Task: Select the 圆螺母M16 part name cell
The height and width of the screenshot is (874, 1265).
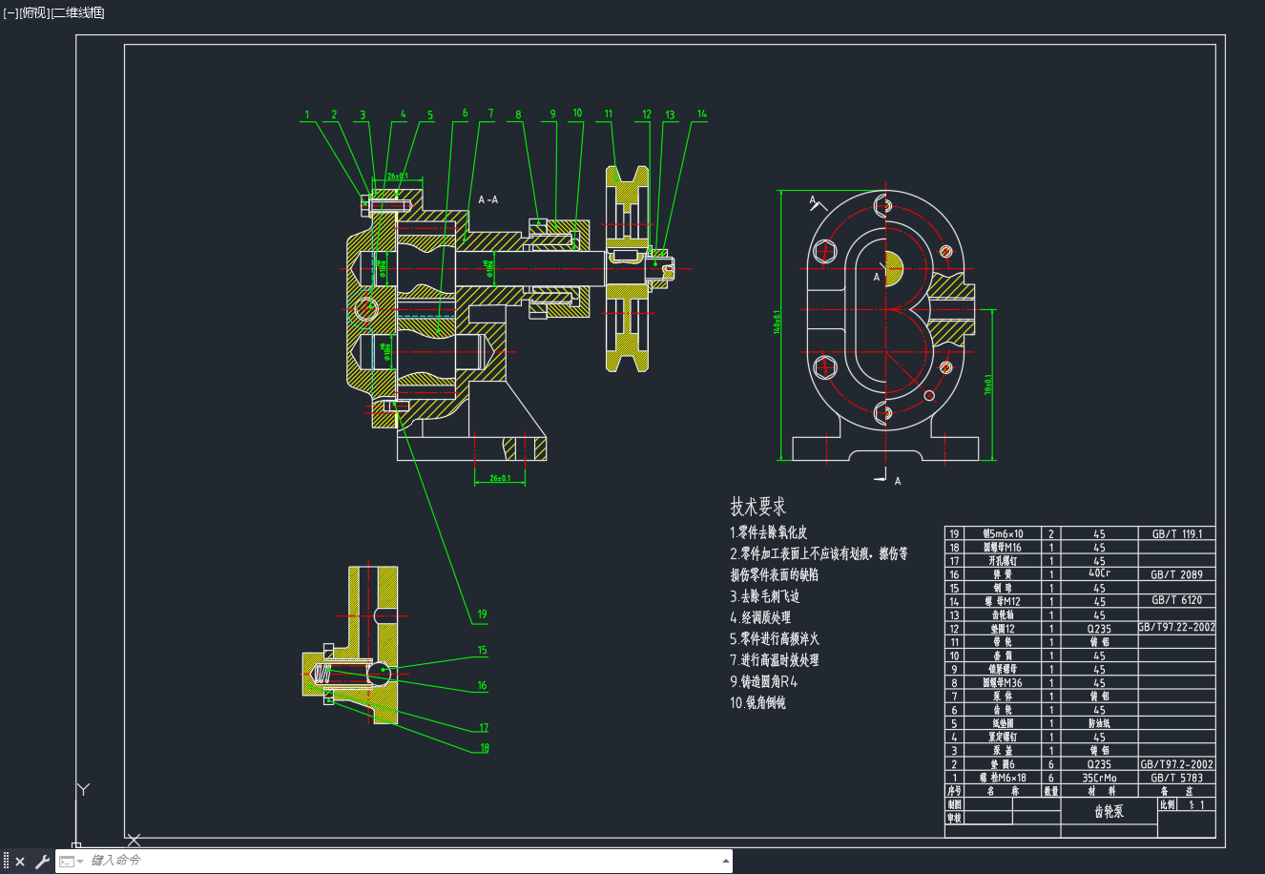Action: pos(1003,548)
